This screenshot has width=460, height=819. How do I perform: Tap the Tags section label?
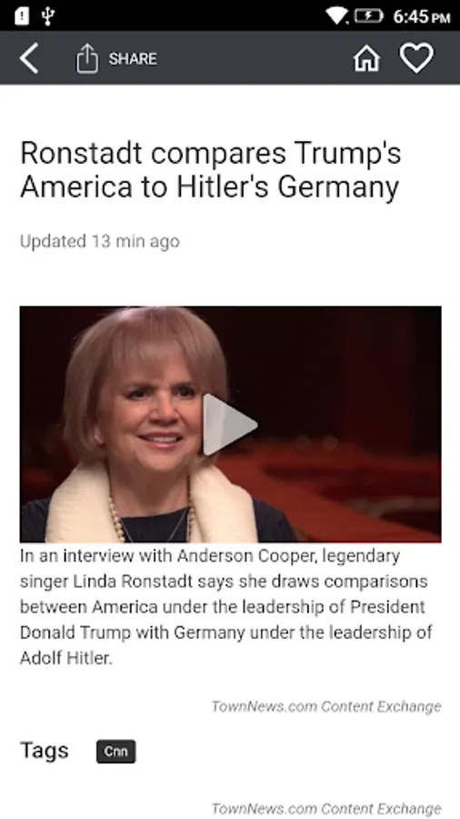[45, 751]
